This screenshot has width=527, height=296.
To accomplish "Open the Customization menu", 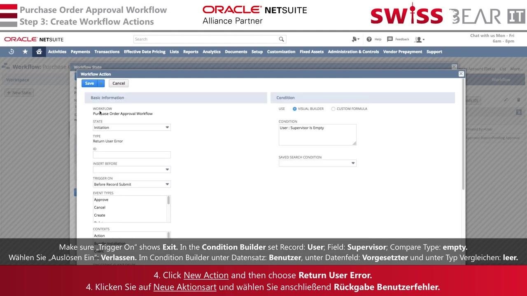I will click(x=281, y=52).
